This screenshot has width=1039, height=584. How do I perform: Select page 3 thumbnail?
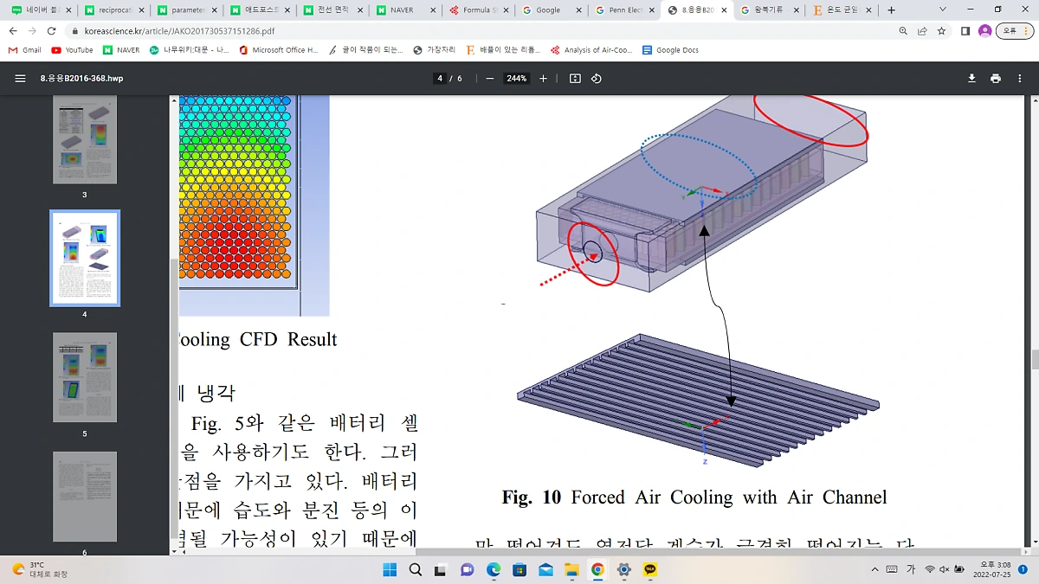point(85,138)
